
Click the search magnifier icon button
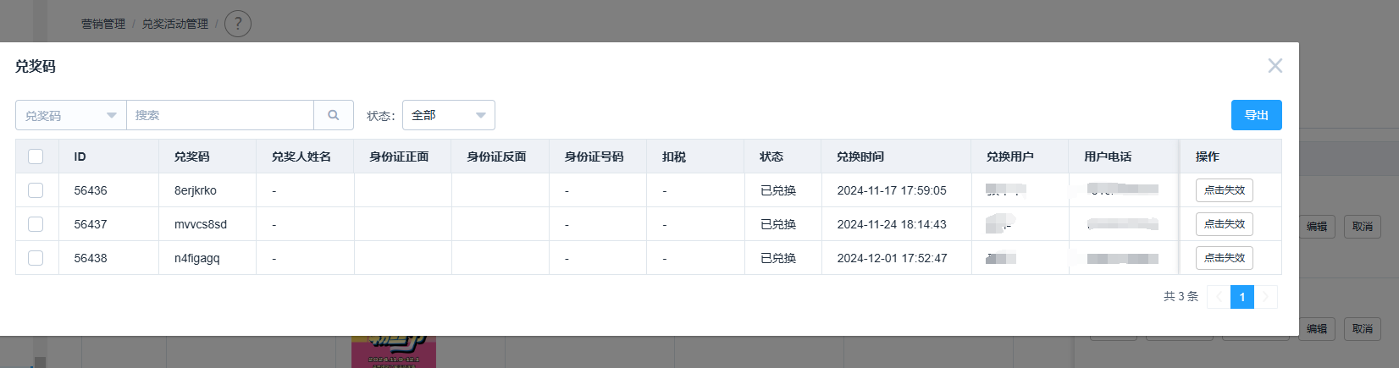point(334,115)
